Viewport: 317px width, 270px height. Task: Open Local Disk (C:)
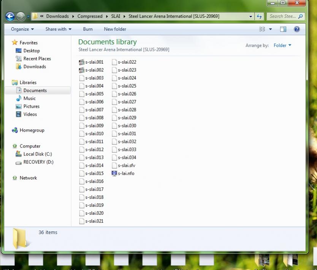[34, 154]
